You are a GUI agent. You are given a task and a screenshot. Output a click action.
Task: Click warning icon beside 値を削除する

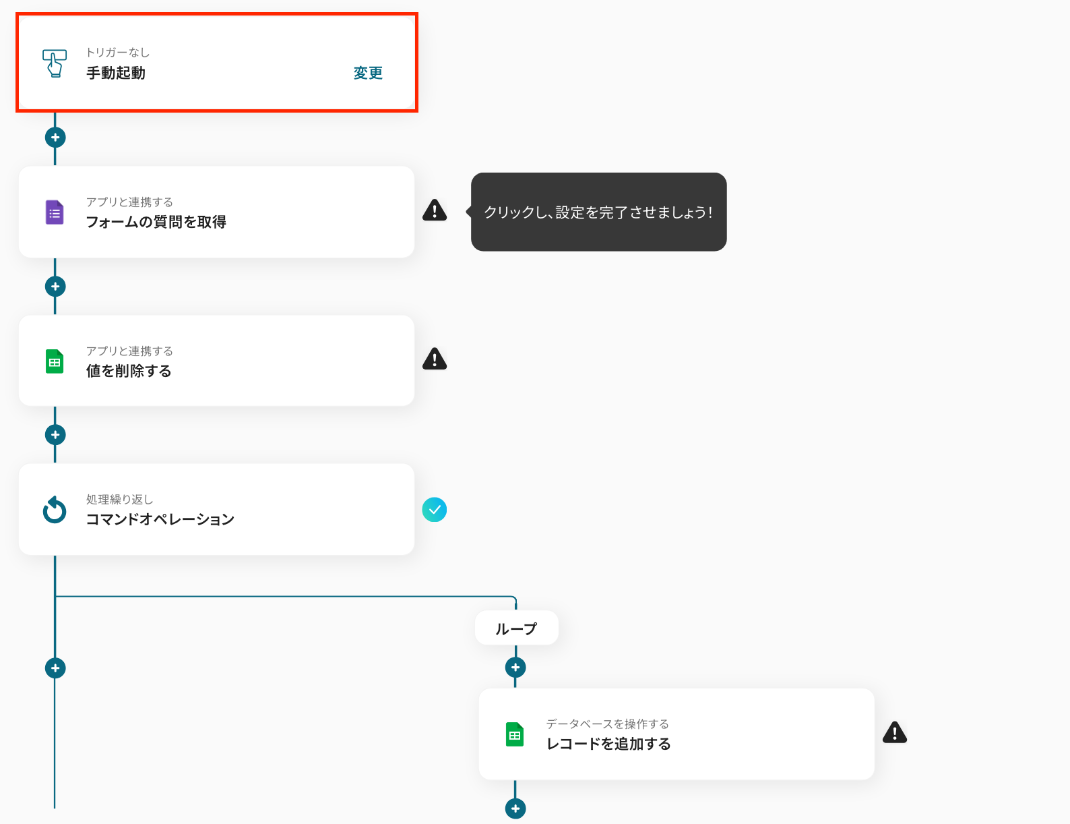(x=435, y=359)
